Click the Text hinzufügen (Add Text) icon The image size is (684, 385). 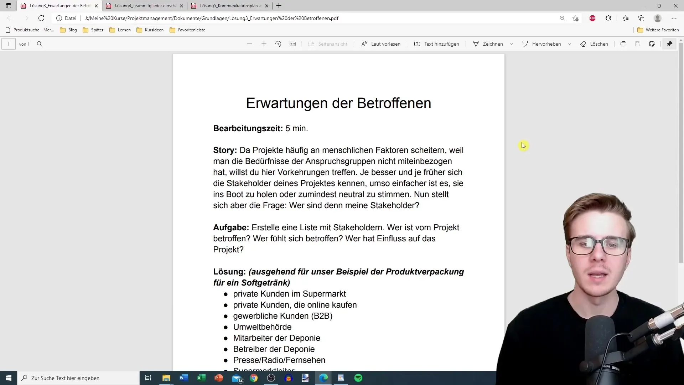click(417, 44)
